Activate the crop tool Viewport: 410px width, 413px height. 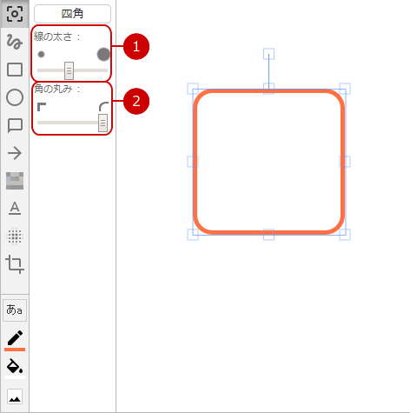coord(15,264)
